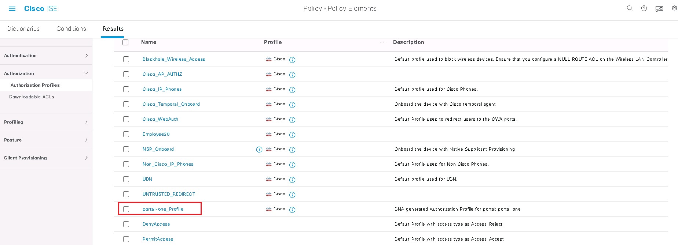
Task: Switch to the Conditions tab
Action: click(71, 29)
